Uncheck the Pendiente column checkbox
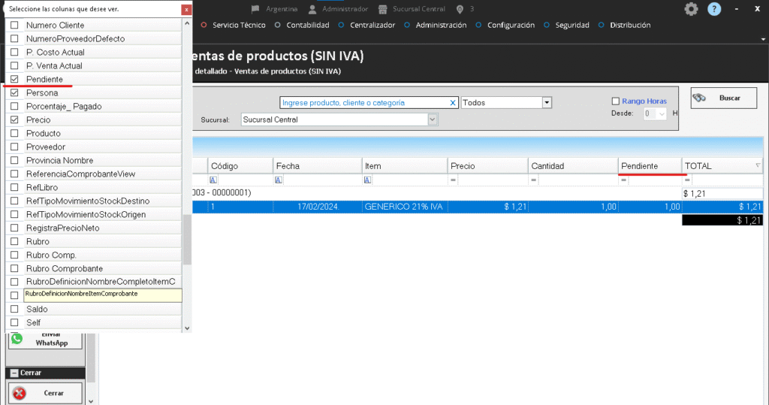This screenshot has height=405, width=769. tap(14, 79)
